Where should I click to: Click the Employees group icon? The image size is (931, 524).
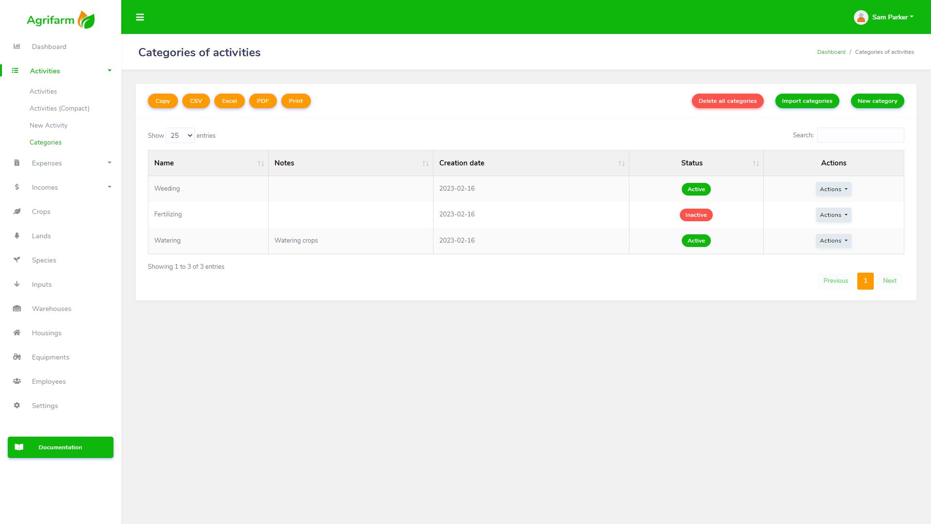pos(17,381)
